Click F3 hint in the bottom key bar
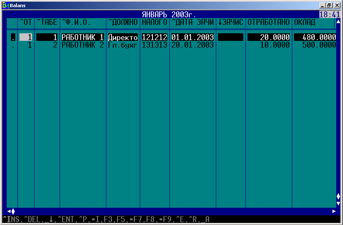 click(x=108, y=219)
